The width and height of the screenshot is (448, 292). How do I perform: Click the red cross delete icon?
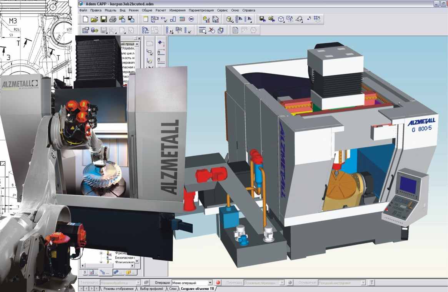212,30
